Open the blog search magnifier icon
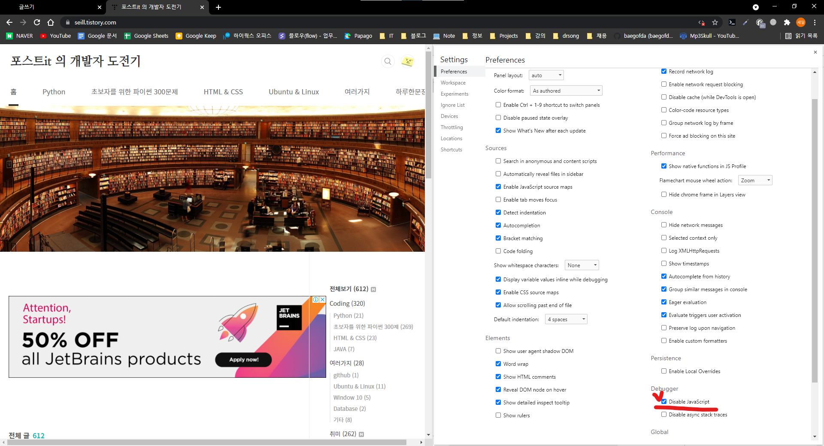 tap(388, 61)
